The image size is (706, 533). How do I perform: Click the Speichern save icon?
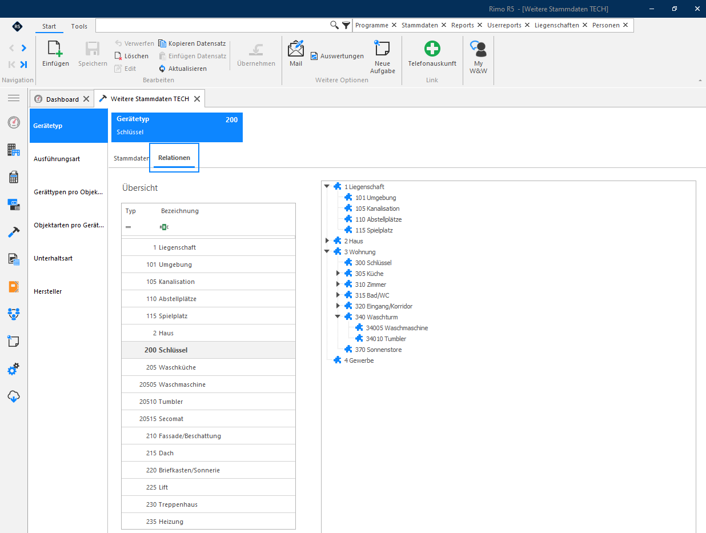pos(93,49)
